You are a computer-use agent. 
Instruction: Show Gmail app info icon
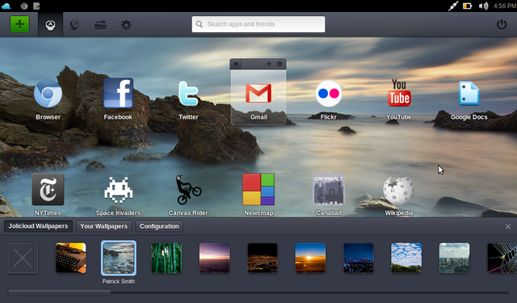[280, 64]
